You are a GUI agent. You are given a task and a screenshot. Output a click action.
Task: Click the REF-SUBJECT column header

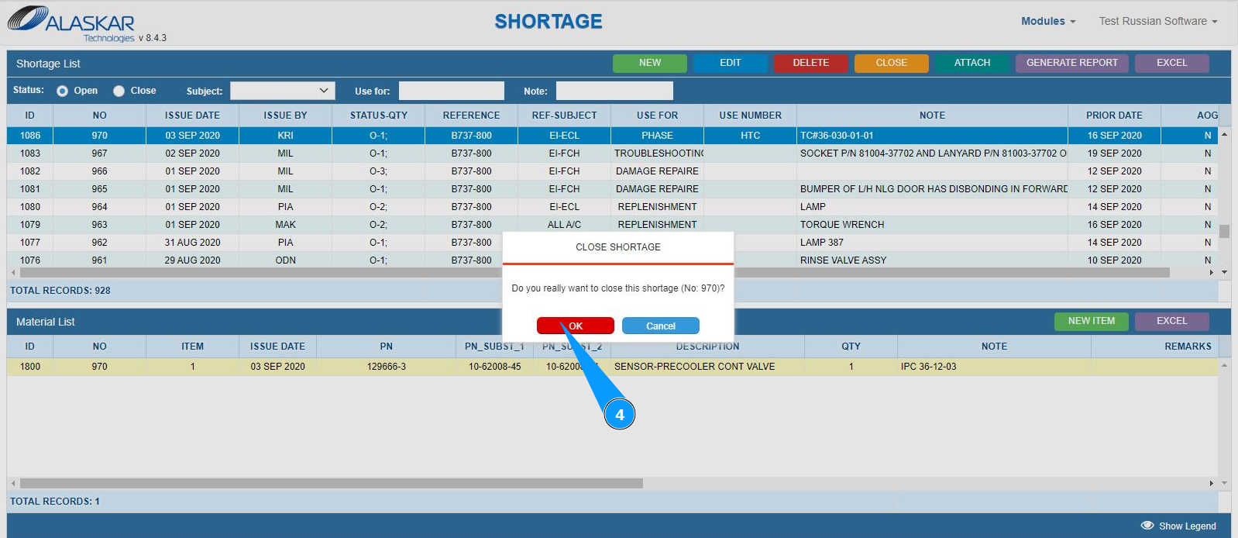coord(564,116)
